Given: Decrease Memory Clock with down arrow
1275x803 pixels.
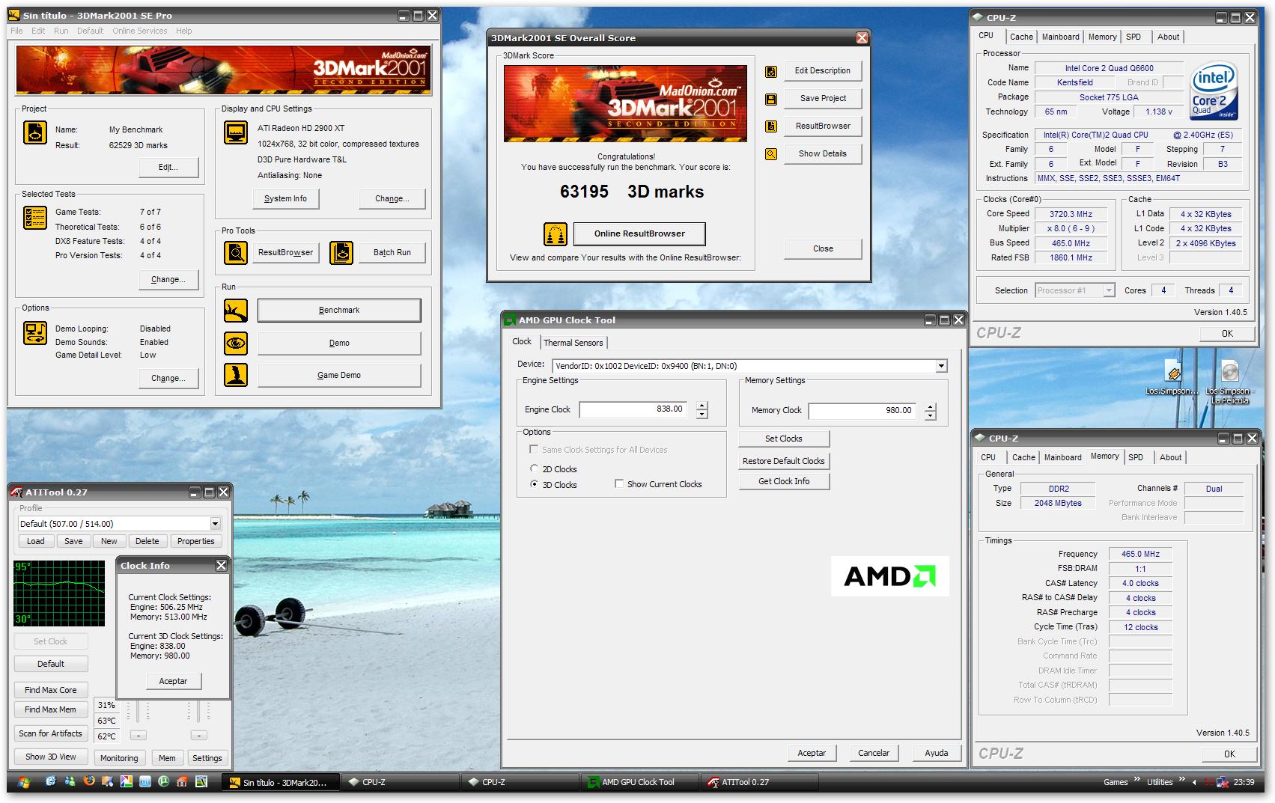Looking at the screenshot, I should [x=930, y=415].
